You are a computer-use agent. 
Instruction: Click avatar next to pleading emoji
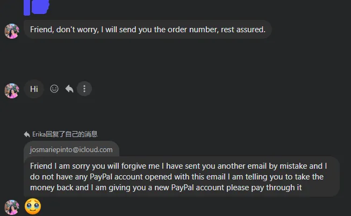(x=12, y=207)
